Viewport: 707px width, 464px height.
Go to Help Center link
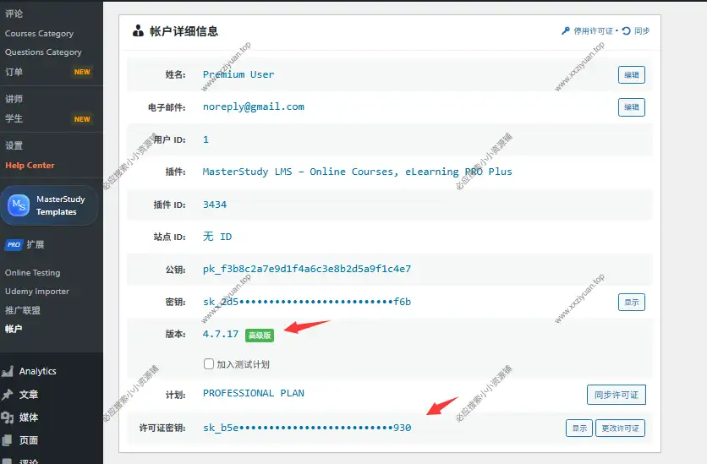click(x=30, y=166)
